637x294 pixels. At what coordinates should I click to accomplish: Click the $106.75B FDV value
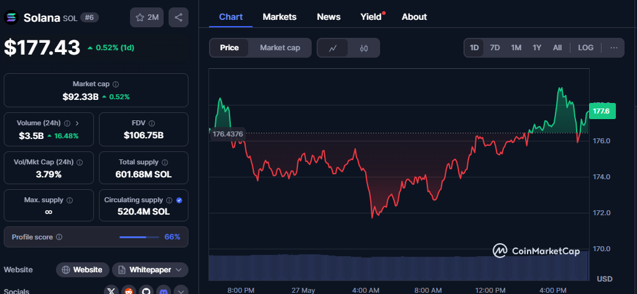144,135
